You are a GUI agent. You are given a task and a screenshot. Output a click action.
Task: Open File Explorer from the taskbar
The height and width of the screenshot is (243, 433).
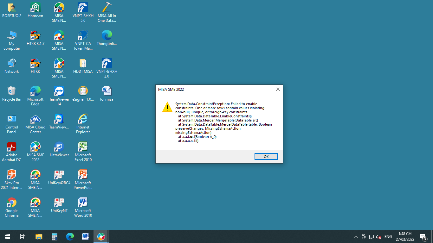(39, 237)
